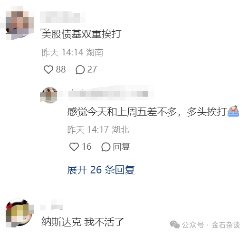Open the first commenter's blurred username
Image resolution: width=248 pixels, height=235 pixels.
tap(63, 17)
